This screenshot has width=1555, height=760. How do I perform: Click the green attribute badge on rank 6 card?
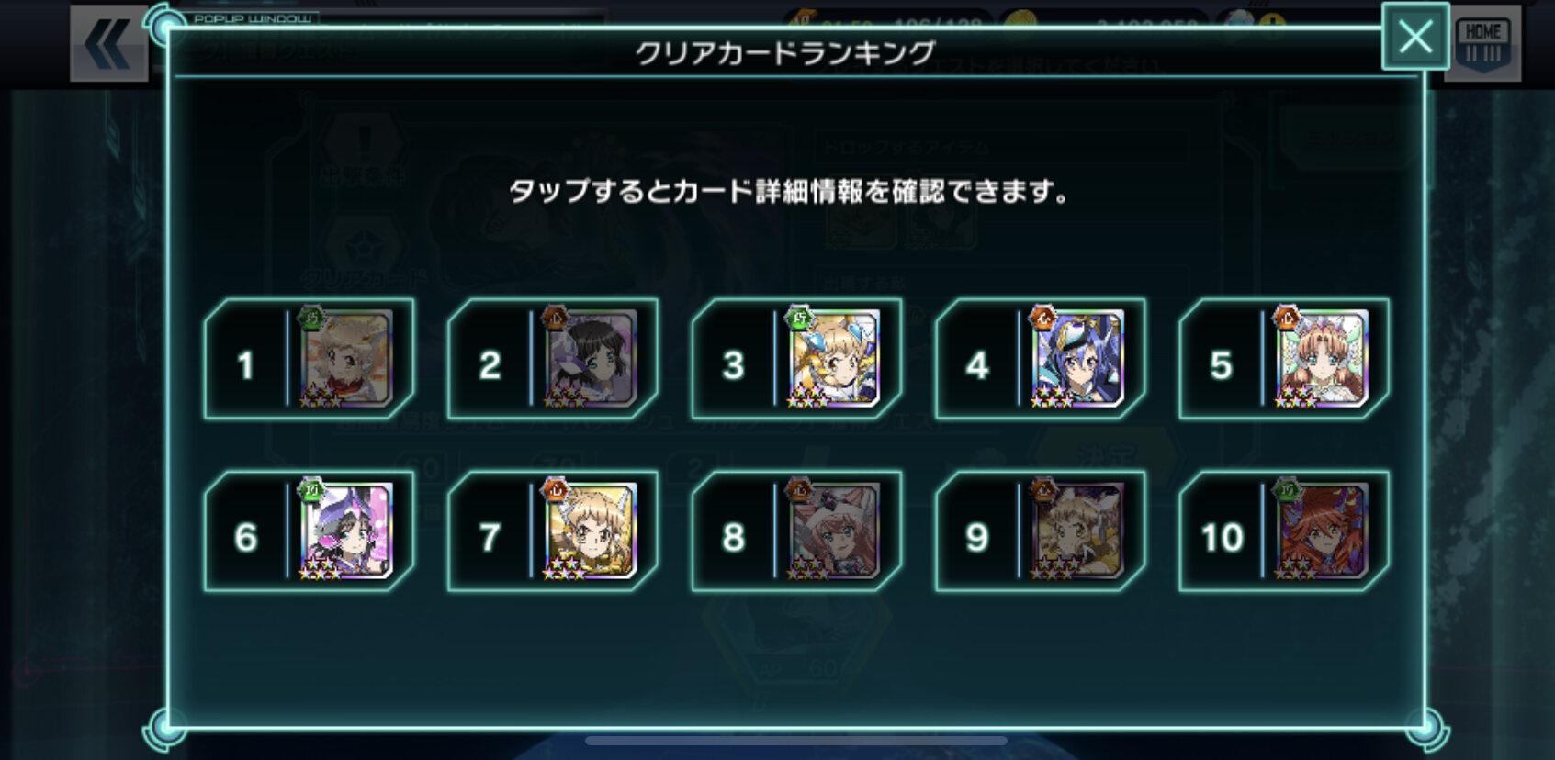313,490
